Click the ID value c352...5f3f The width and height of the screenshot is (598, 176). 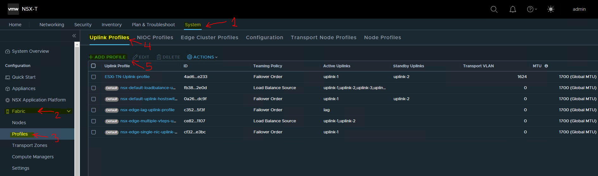pyautogui.click(x=194, y=110)
